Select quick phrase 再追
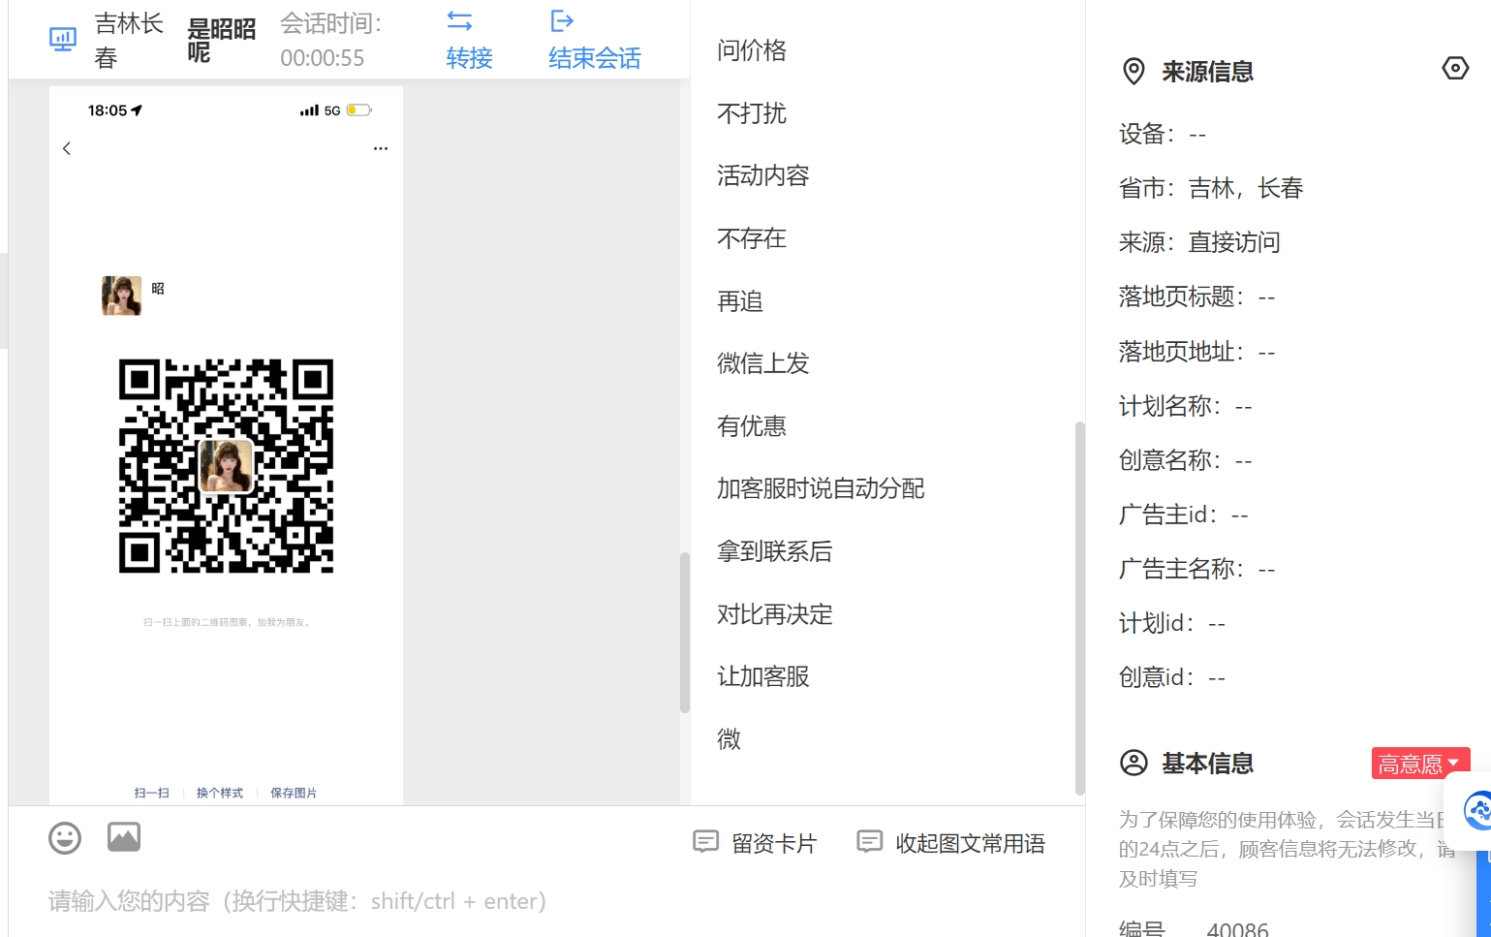Screen dimensions: 1491x937 pyautogui.click(x=740, y=301)
